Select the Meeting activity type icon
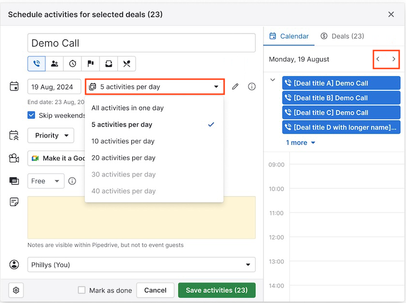Screen dimensions: 406x303 [54, 64]
